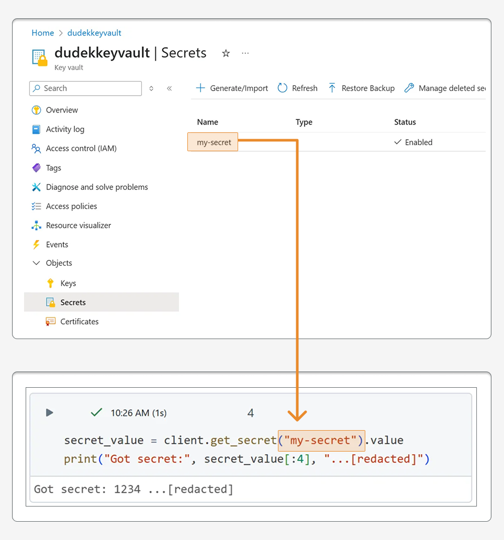Navigate to Home via breadcrumb
The width and height of the screenshot is (504, 540).
43,32
